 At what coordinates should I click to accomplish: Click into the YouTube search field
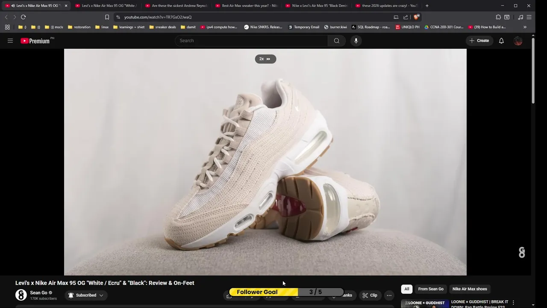(x=251, y=41)
